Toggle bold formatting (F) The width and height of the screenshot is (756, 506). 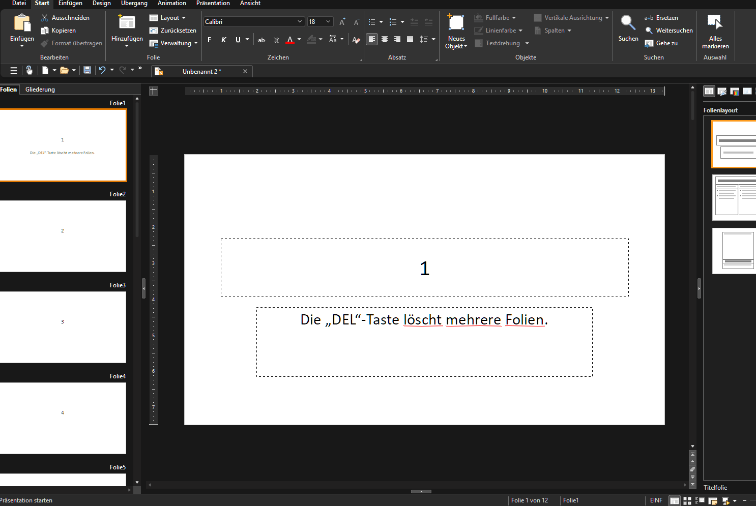coord(209,40)
